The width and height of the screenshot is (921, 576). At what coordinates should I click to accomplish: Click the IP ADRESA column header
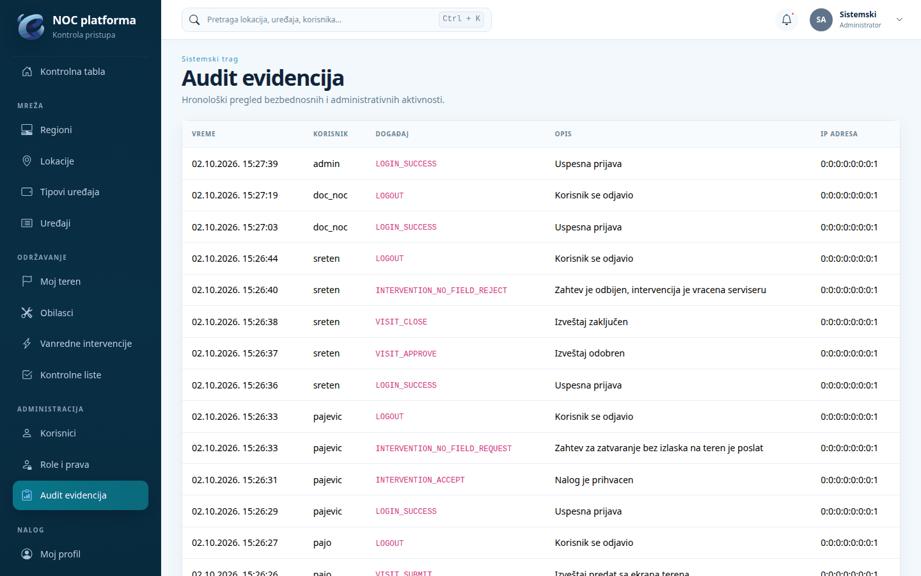(839, 134)
